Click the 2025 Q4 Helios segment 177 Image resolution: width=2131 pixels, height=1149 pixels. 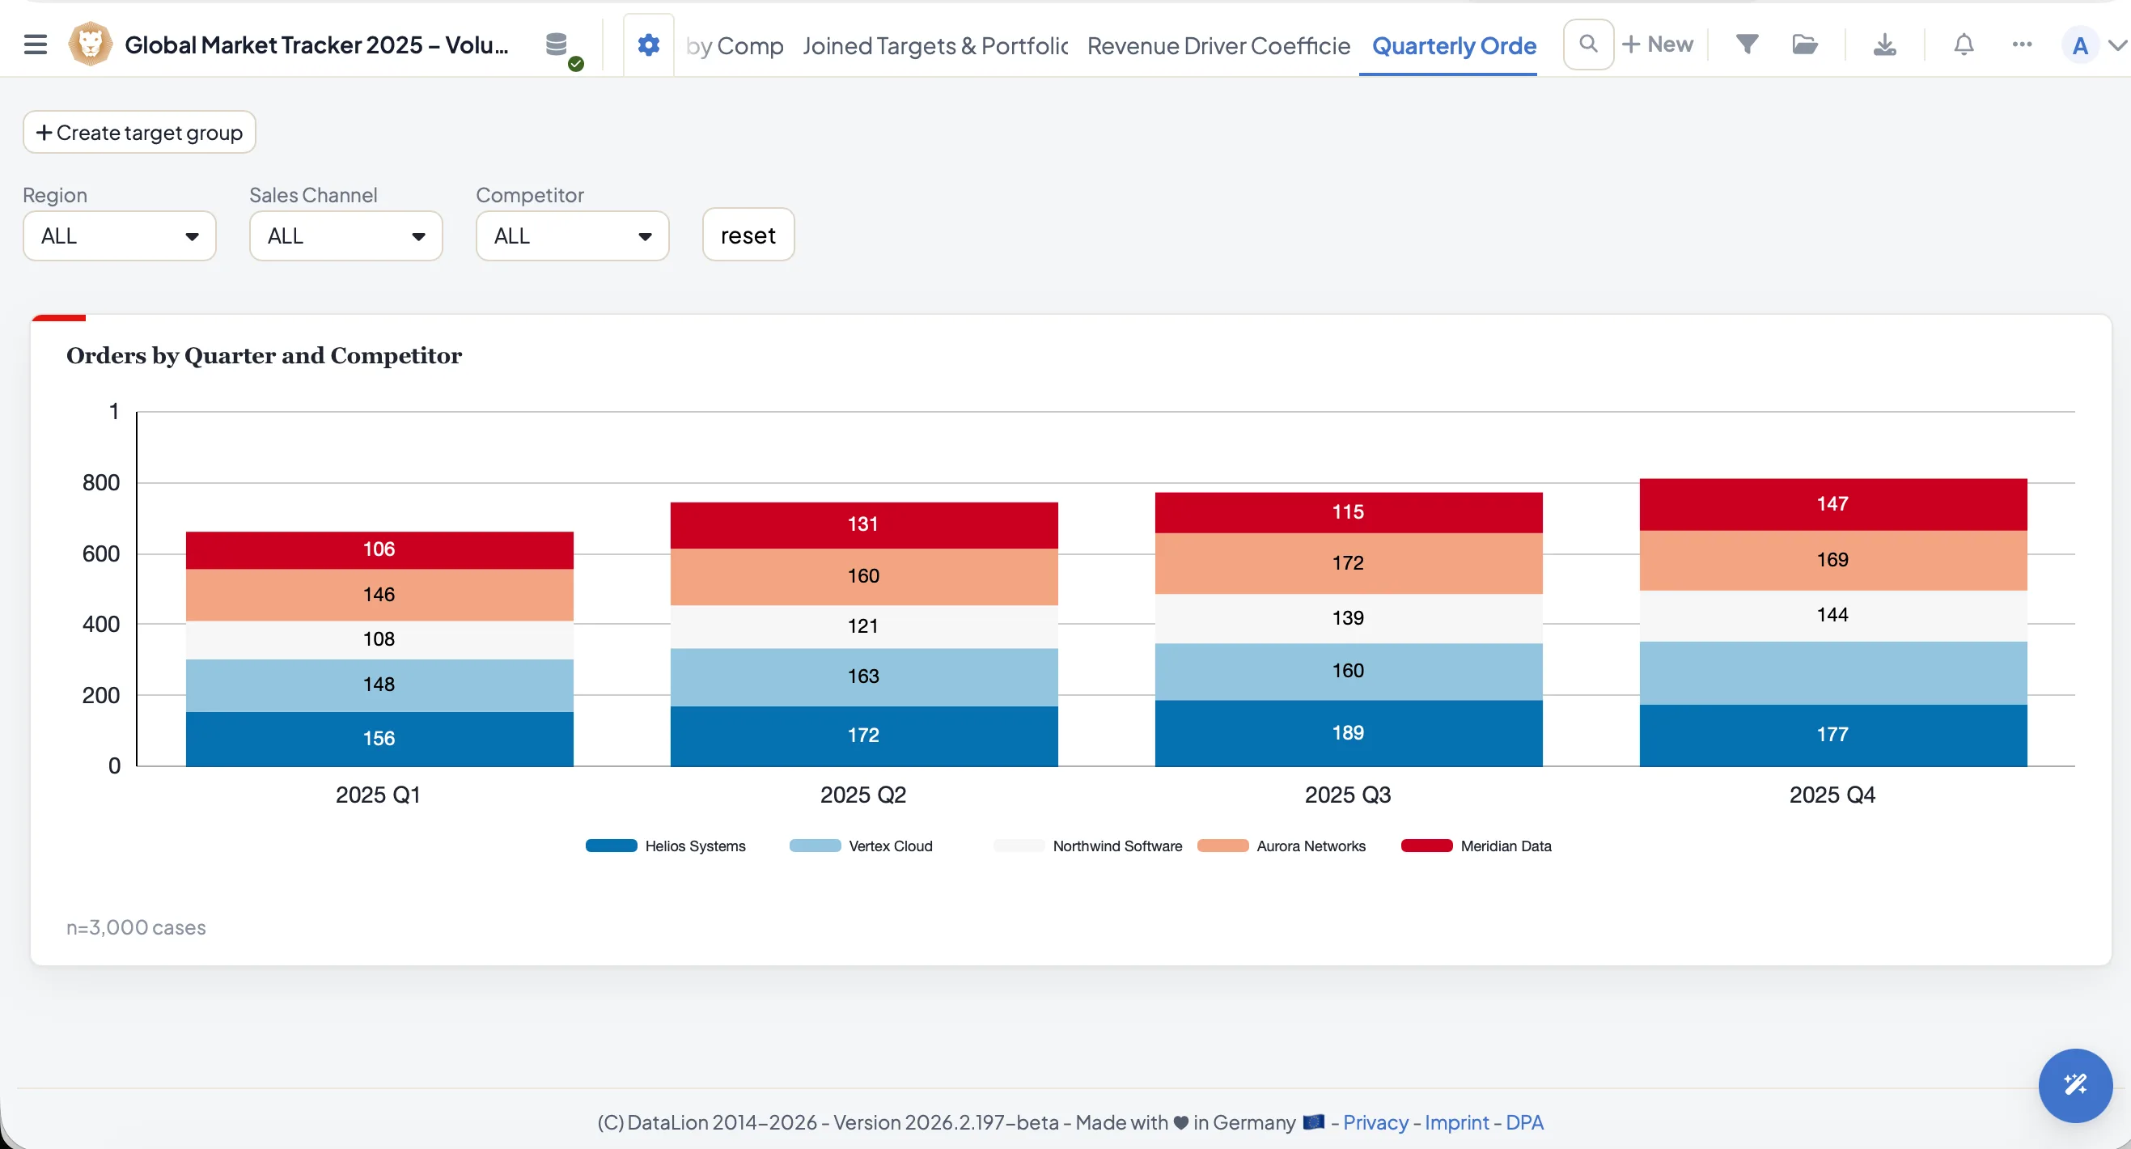pyautogui.click(x=1833, y=735)
